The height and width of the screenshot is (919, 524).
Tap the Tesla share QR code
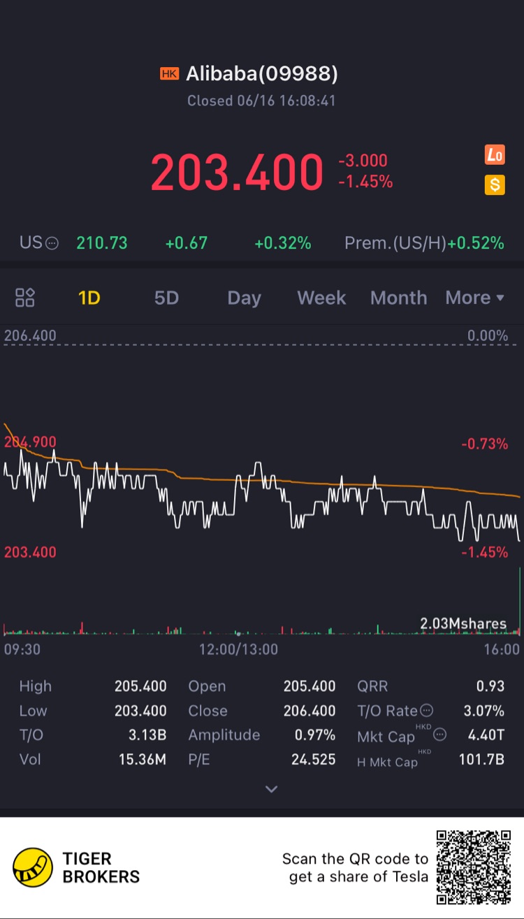[474, 867]
